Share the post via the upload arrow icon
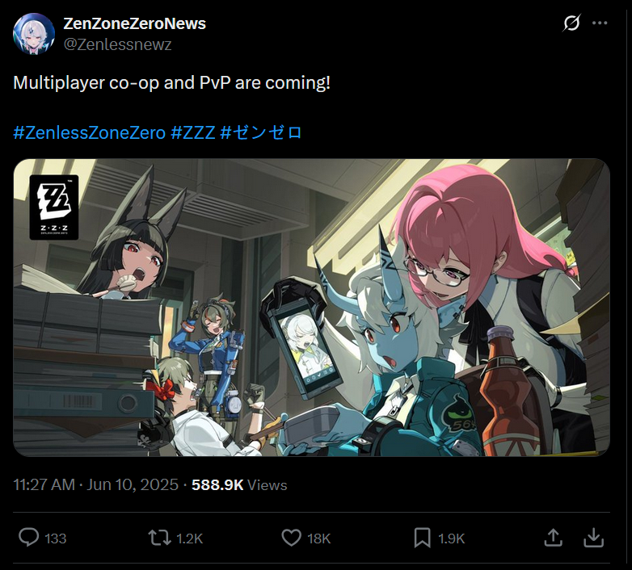Image resolution: width=632 pixels, height=570 pixels. (553, 538)
